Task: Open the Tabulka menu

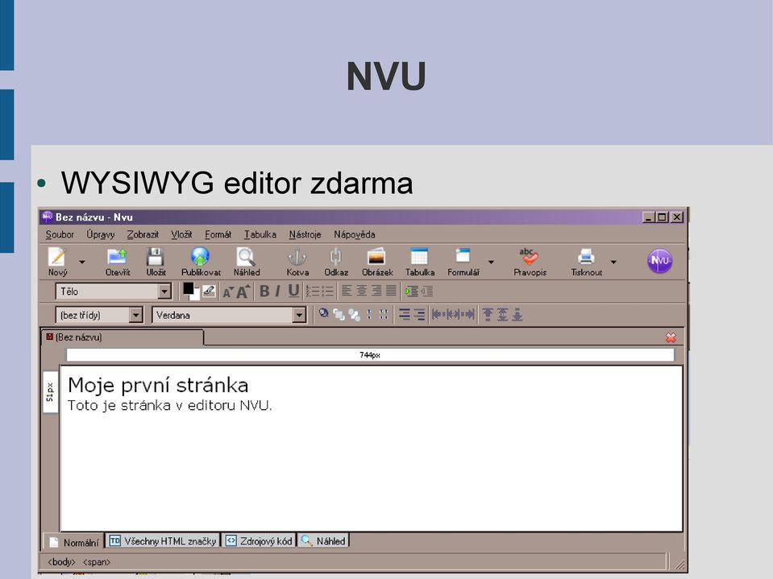Action: pyautogui.click(x=260, y=235)
